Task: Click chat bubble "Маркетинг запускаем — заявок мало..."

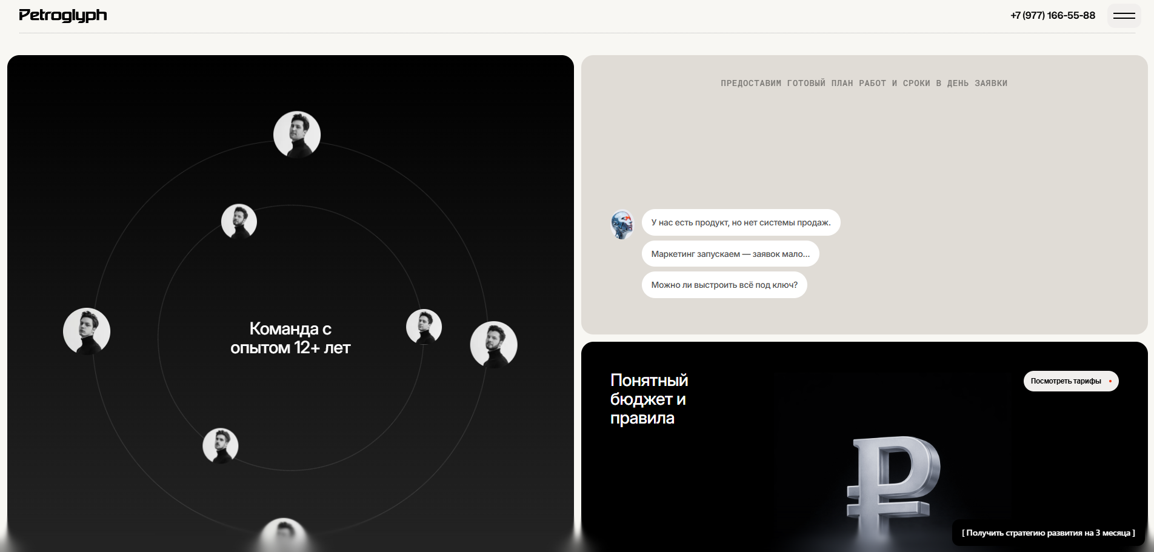Action: pyautogui.click(x=730, y=254)
